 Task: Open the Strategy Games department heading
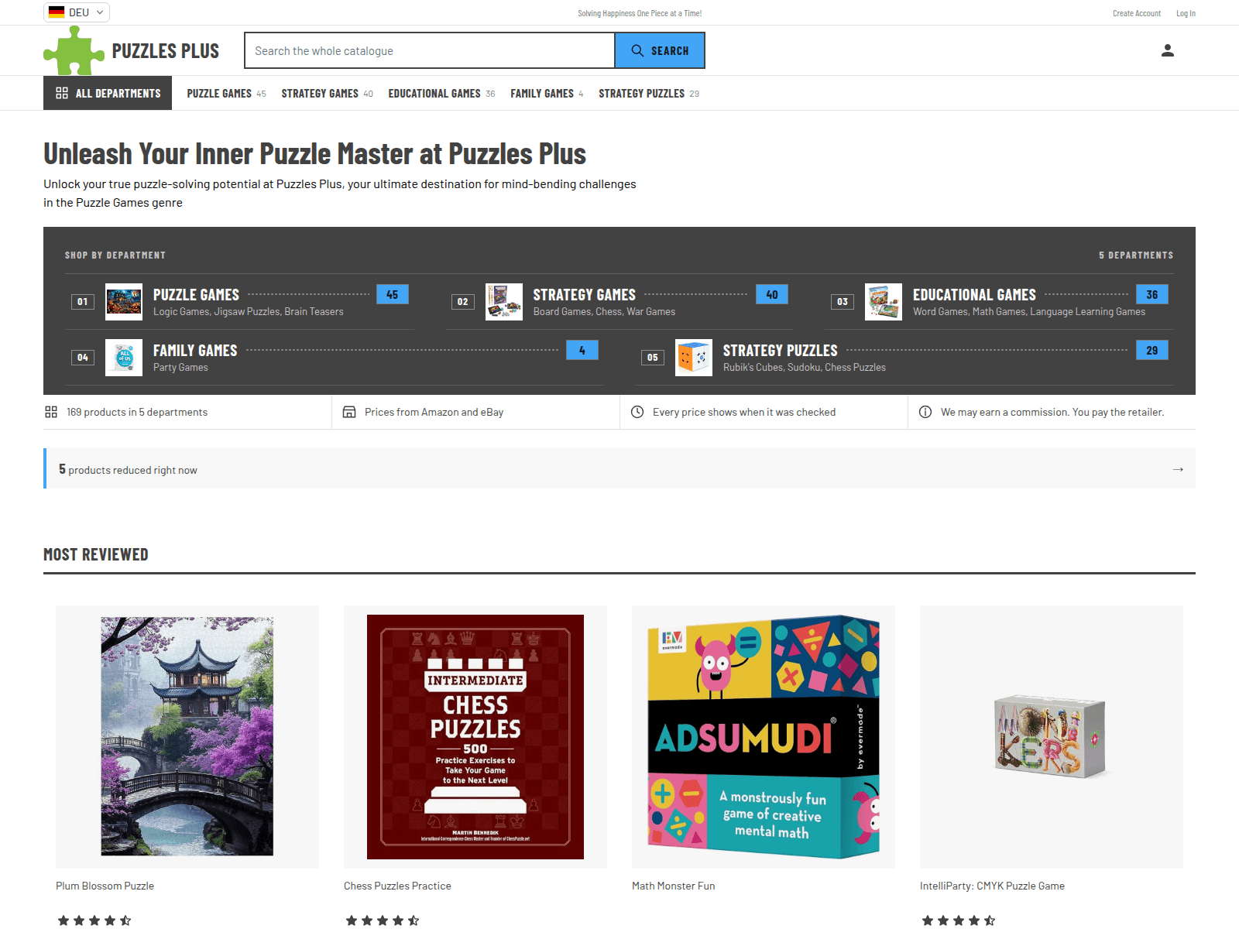[585, 295]
